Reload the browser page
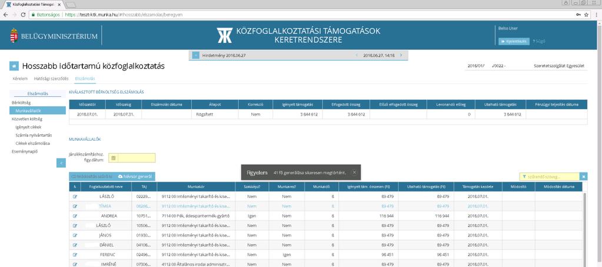Screen dimensions: 602x267 [23, 15]
